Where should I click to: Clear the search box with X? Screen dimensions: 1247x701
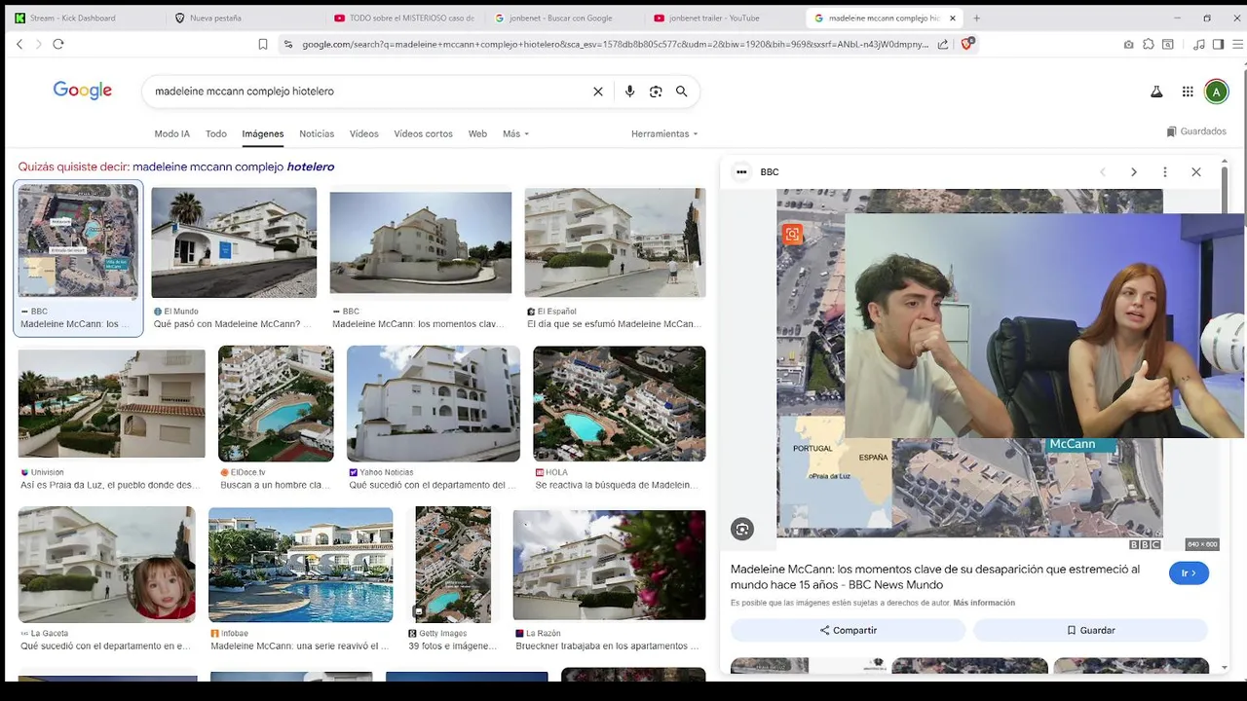click(x=598, y=92)
